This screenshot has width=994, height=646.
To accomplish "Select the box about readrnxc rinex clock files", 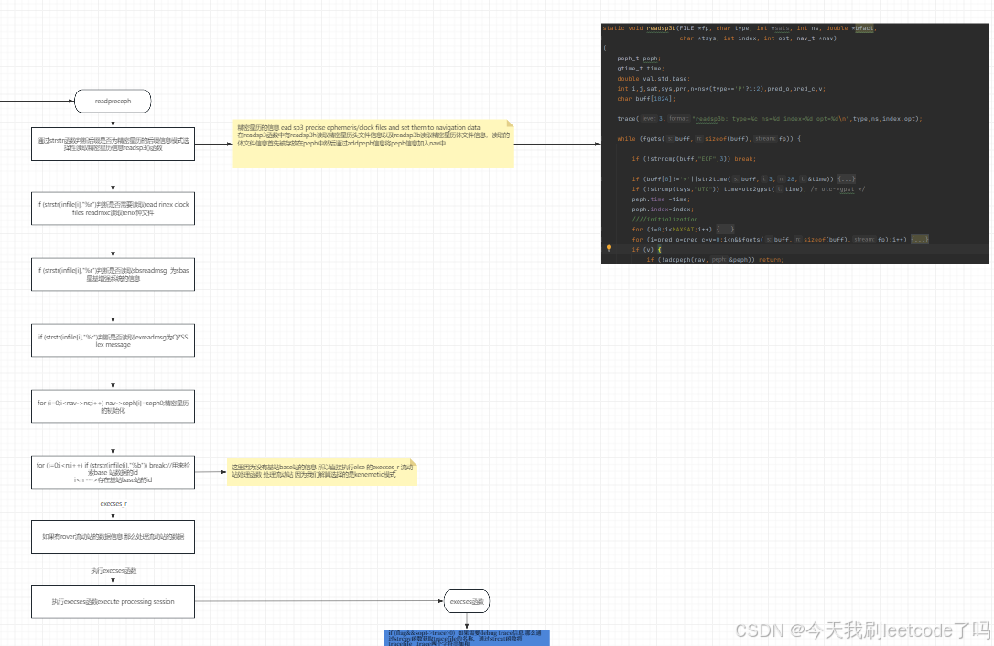I will click(113, 209).
